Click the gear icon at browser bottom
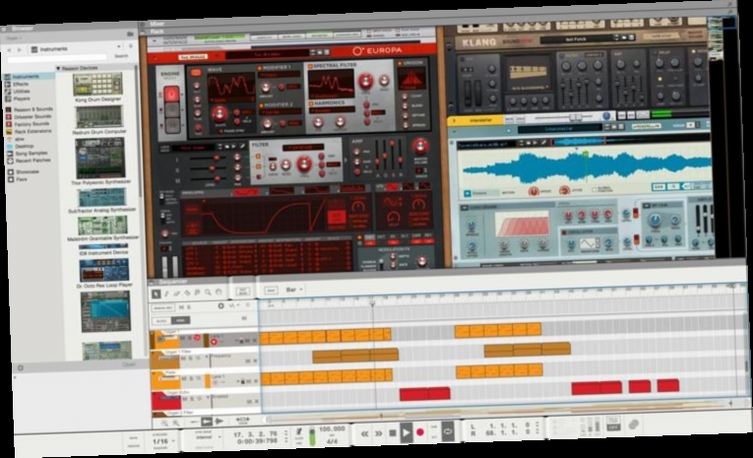The height and width of the screenshot is (458, 753). point(20,368)
